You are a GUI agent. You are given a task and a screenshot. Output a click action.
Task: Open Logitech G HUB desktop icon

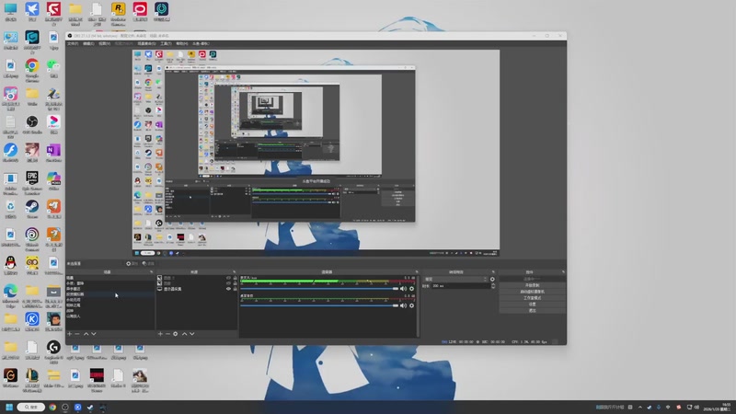tap(53, 351)
